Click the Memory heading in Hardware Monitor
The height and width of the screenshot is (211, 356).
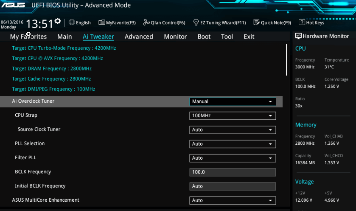click(306, 125)
